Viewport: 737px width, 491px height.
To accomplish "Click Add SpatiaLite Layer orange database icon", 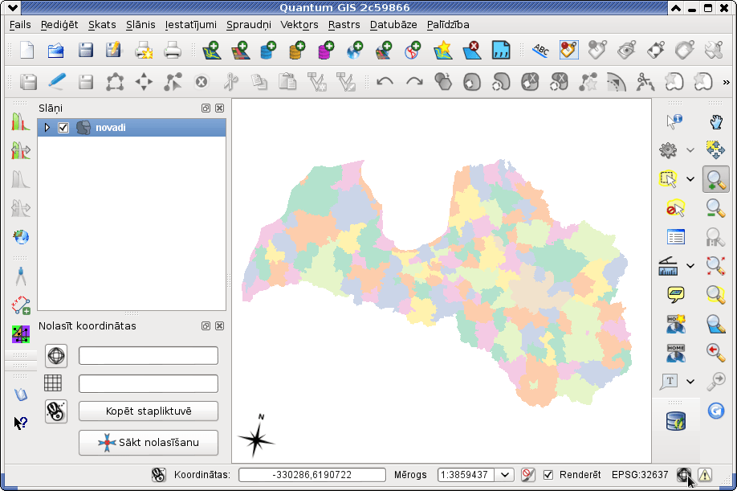I will tap(297, 50).
